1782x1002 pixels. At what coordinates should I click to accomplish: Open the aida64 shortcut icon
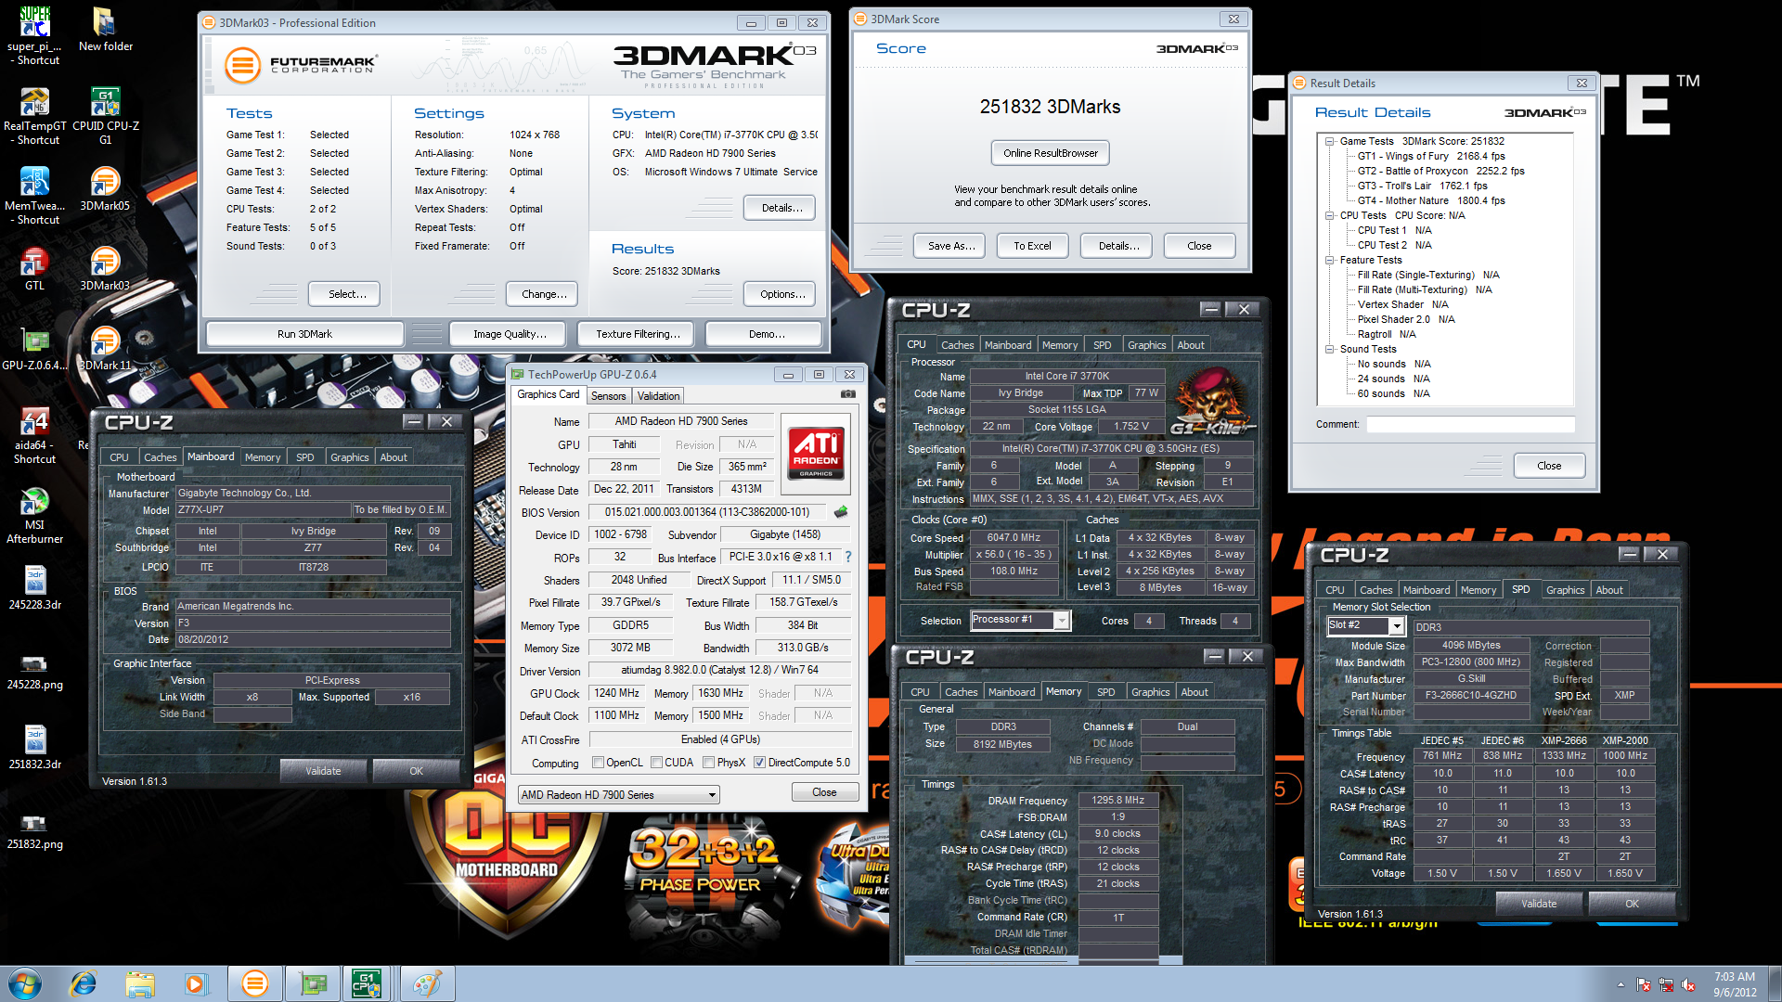[34, 436]
